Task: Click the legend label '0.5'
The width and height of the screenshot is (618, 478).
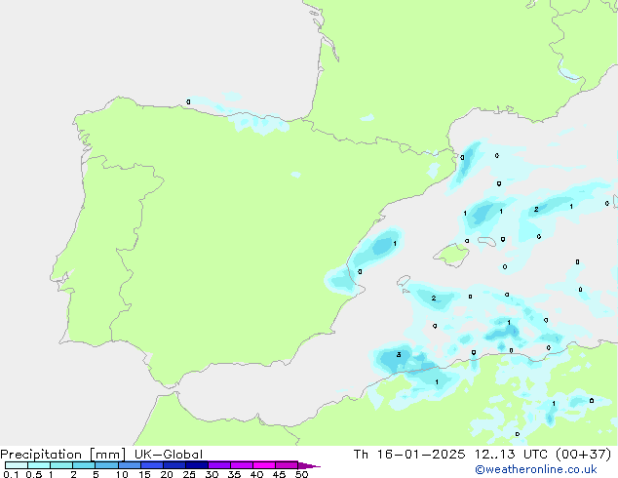Action: 34,474
